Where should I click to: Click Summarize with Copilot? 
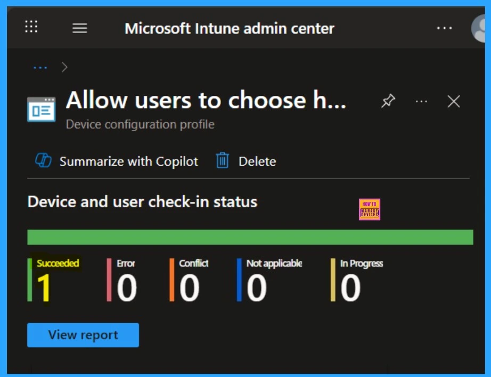pos(129,161)
